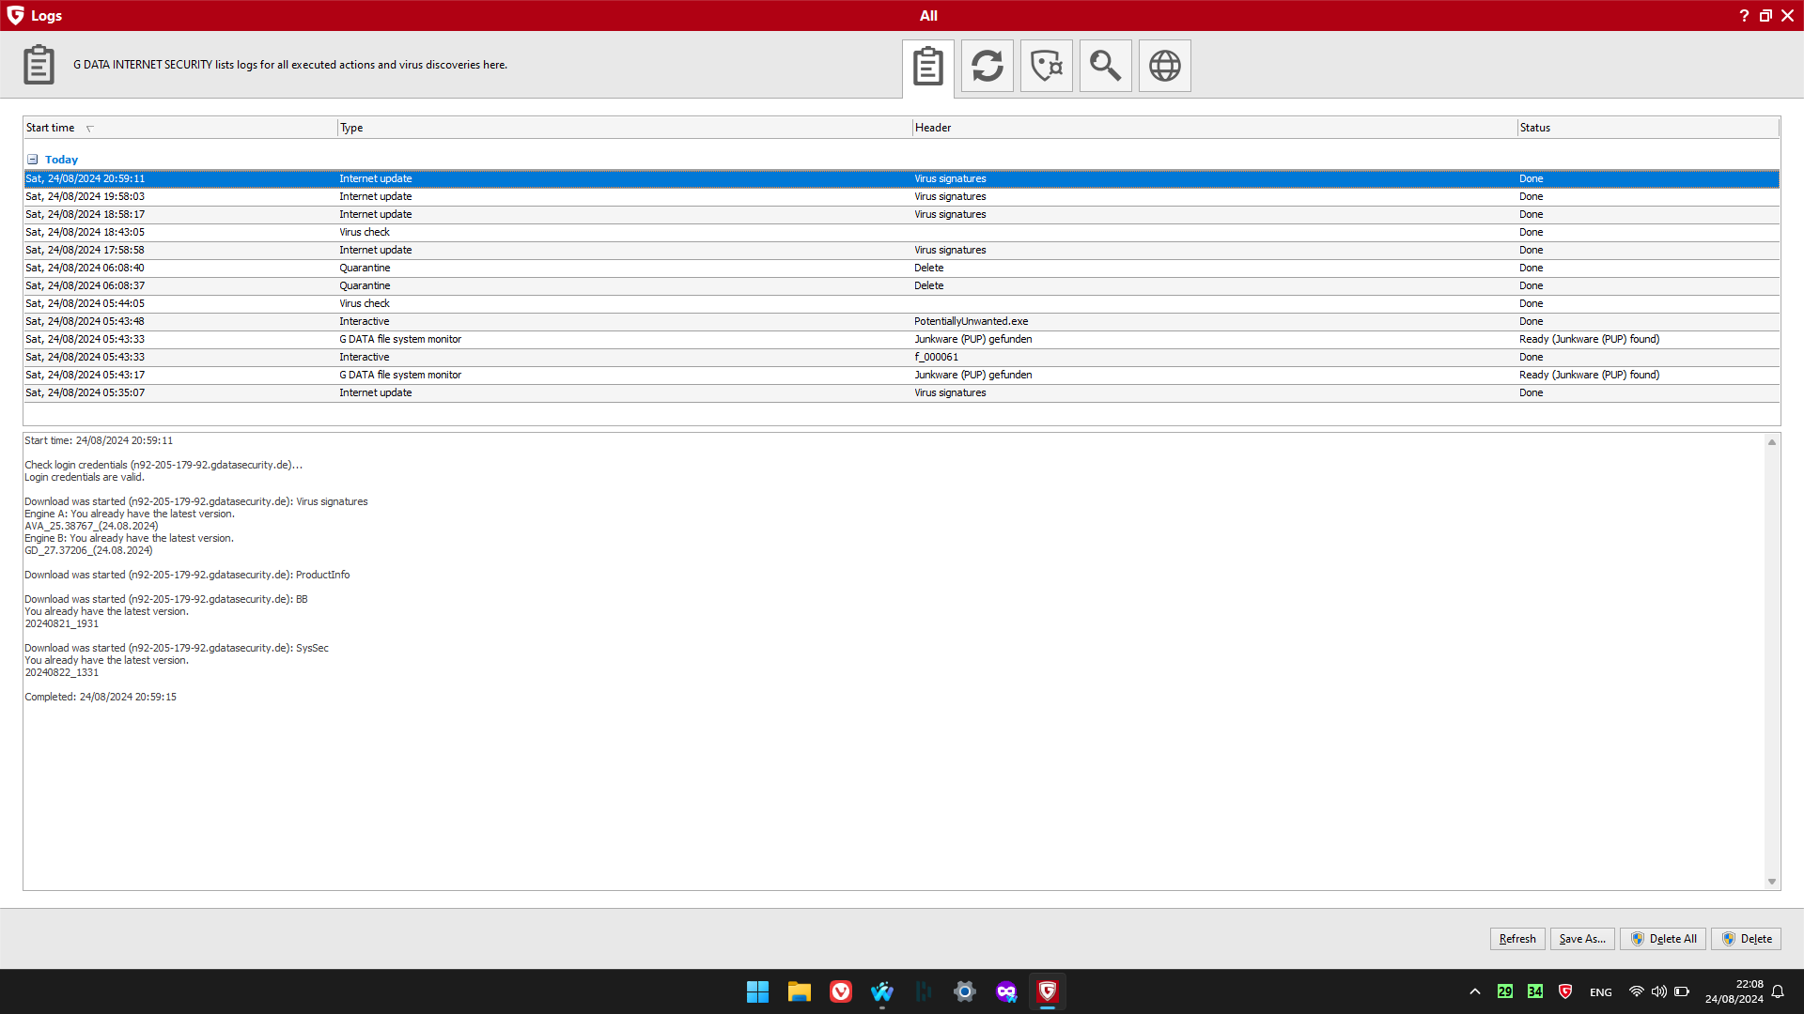1804x1014 pixels.
Task: Click the detail pane scroll down arrow
Action: click(1772, 882)
